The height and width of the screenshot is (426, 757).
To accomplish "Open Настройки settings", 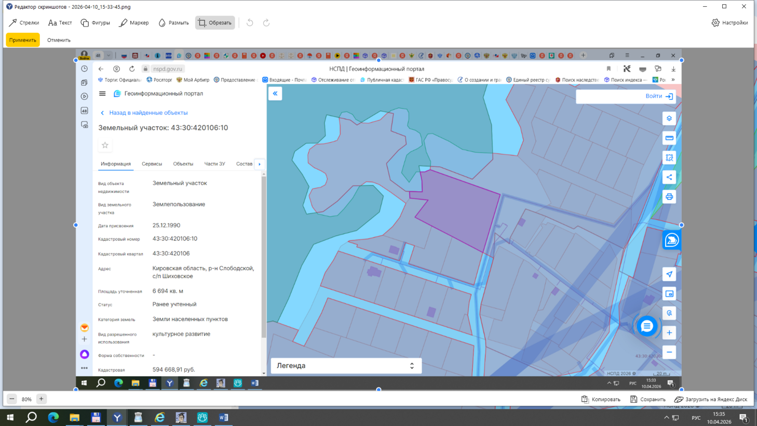I will pyautogui.click(x=729, y=23).
